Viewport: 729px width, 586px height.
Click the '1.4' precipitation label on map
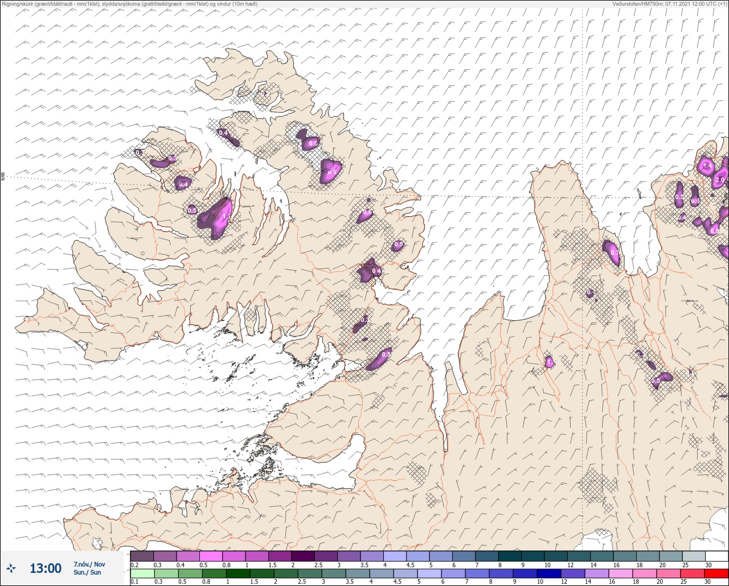tap(707, 166)
